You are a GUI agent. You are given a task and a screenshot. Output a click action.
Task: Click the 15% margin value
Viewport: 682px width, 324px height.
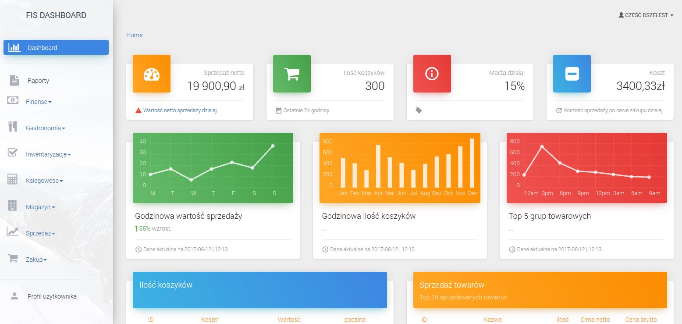[x=514, y=86]
